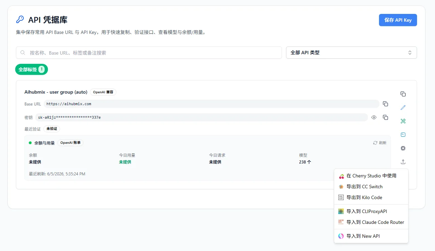Viewport: 435px width, 251px height.
Task: Copy the whole Aihubmix credential entry
Action: [x=403, y=94]
